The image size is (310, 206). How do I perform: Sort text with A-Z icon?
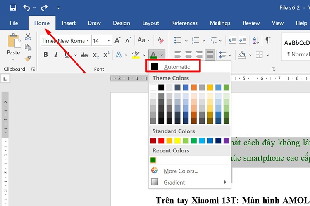coord(256,40)
